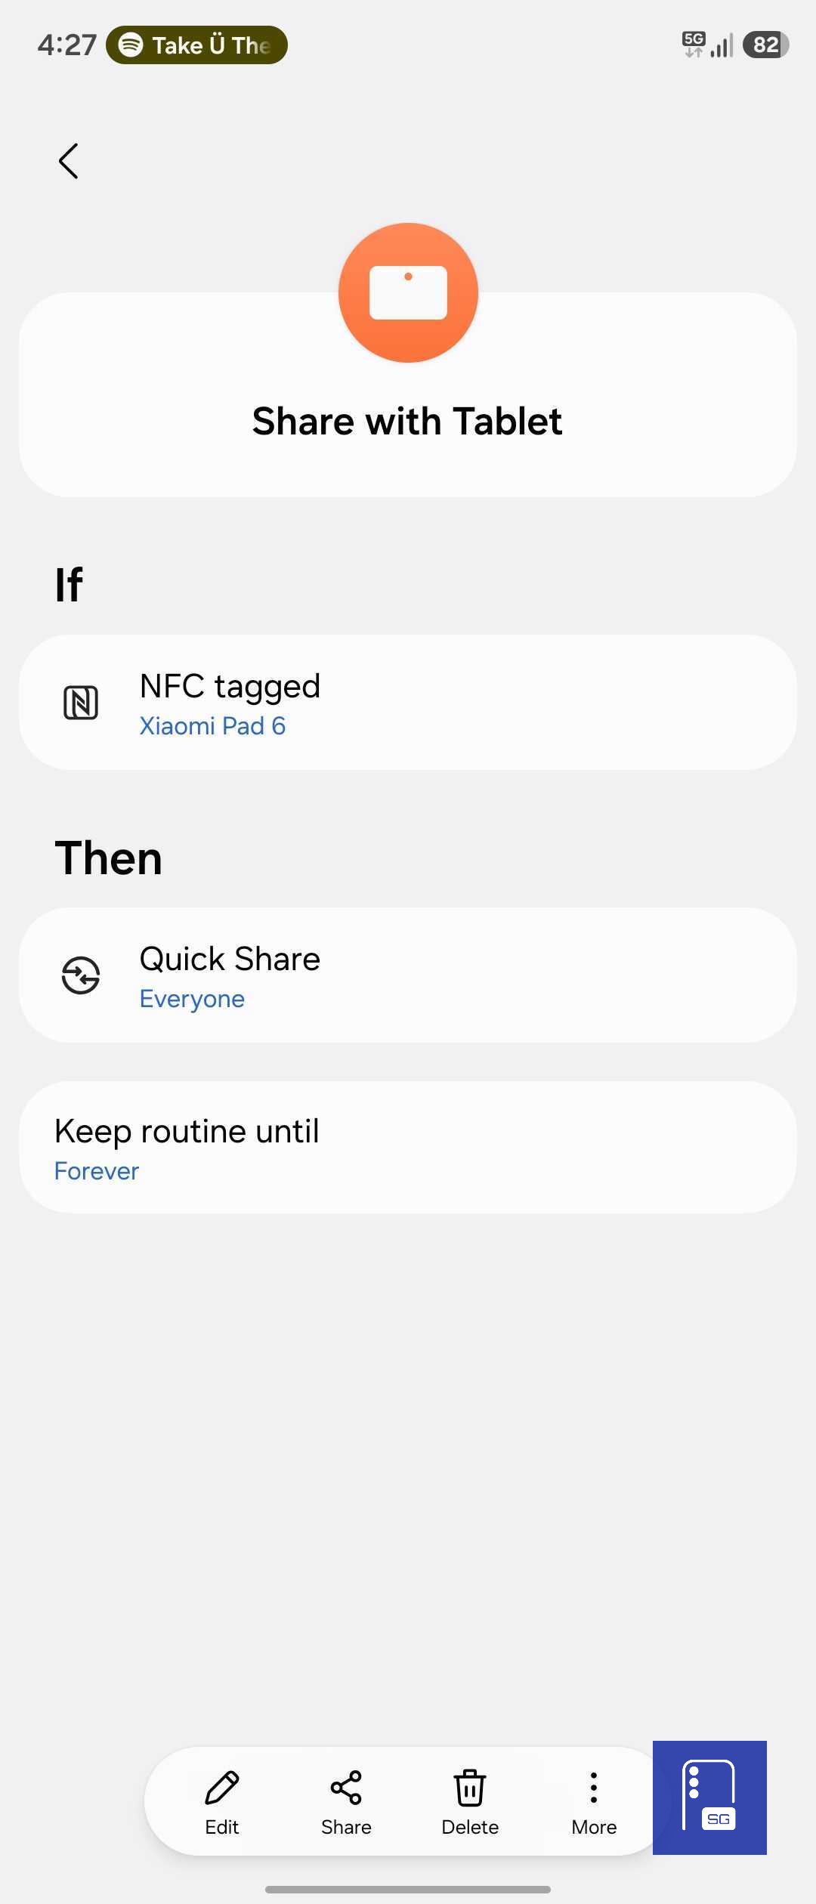816x1904 pixels.
Task: Tap the NFC tag icon
Action: [x=81, y=703]
